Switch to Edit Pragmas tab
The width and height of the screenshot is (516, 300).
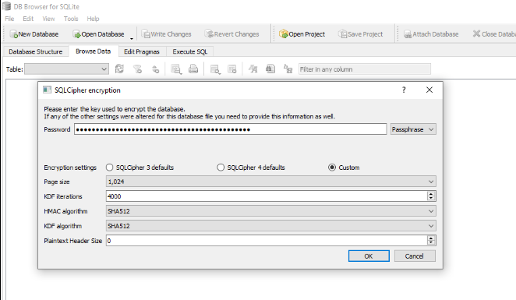pos(142,51)
